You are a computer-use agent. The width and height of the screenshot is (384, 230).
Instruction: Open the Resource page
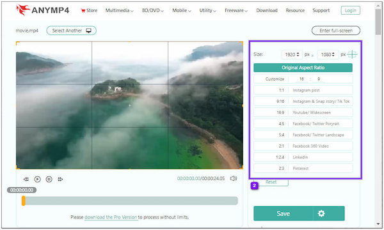coord(295,10)
